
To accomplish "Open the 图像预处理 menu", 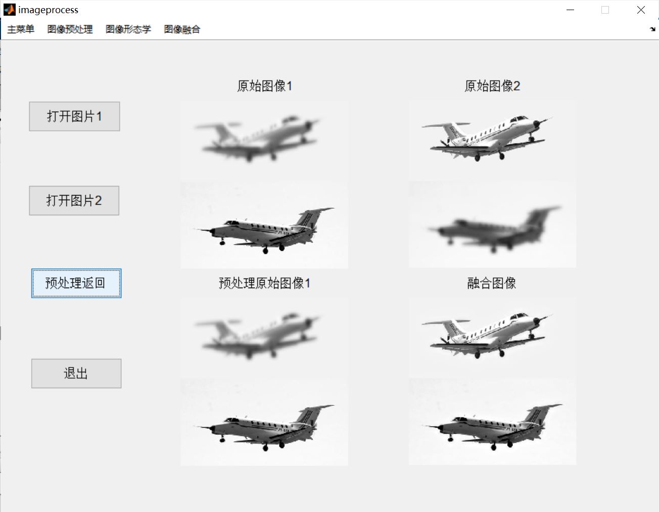I will point(69,29).
